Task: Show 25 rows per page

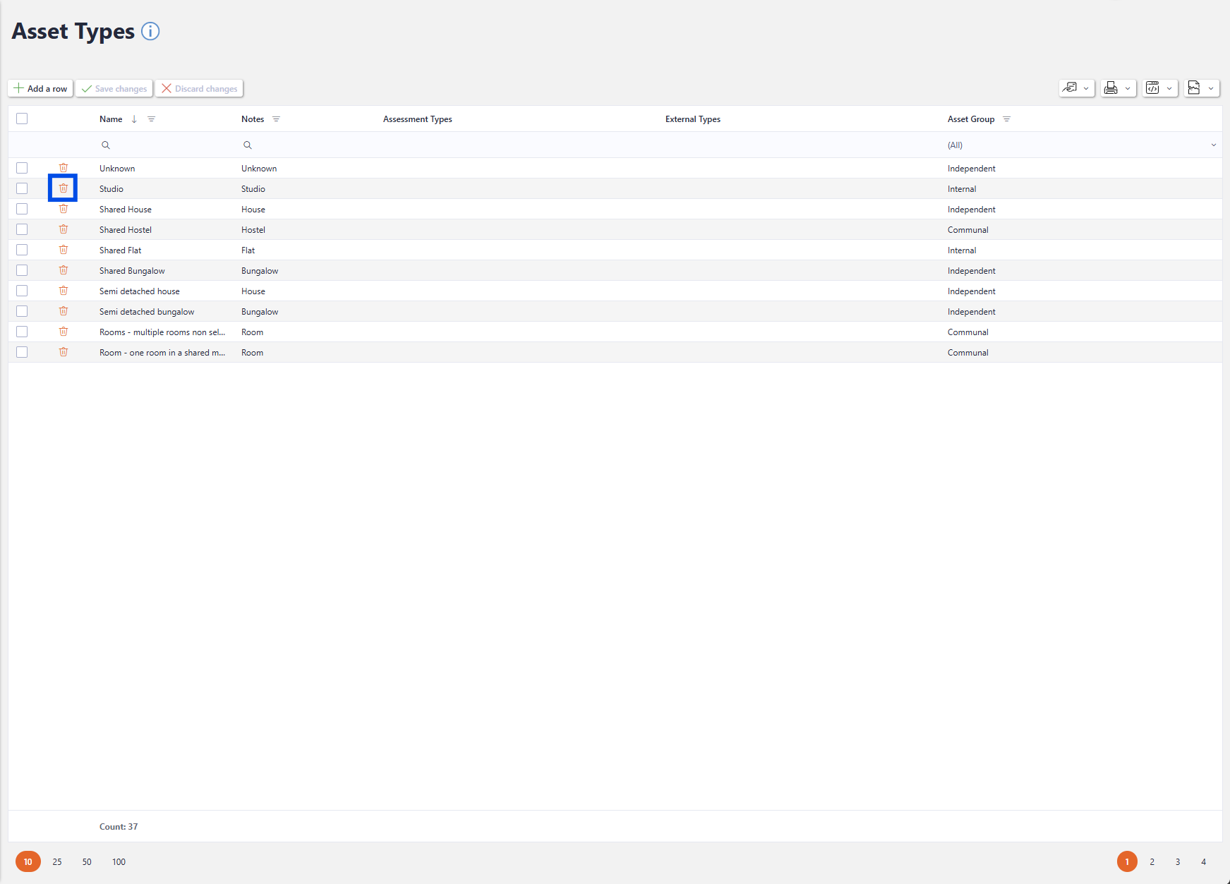Action: tap(57, 861)
